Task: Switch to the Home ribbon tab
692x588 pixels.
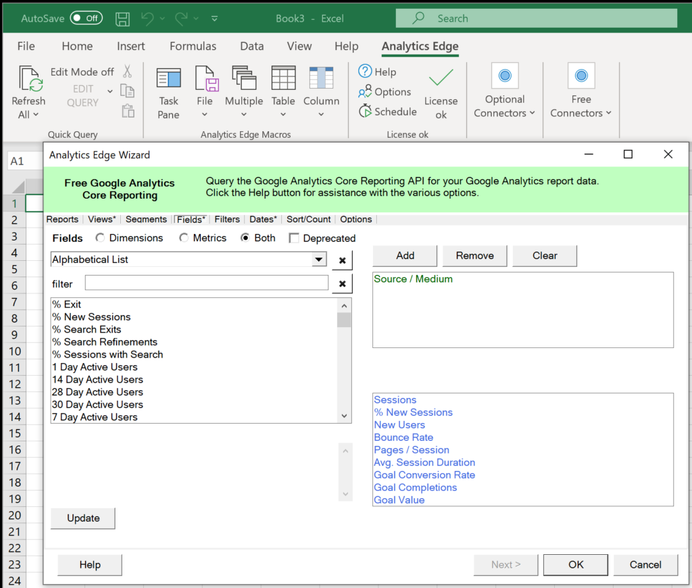Action: (x=77, y=46)
